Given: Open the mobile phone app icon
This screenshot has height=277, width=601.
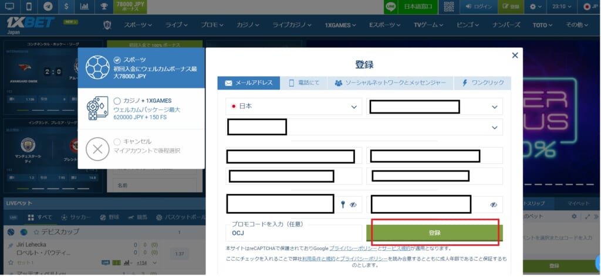Looking at the screenshot, I should [x=29, y=6].
